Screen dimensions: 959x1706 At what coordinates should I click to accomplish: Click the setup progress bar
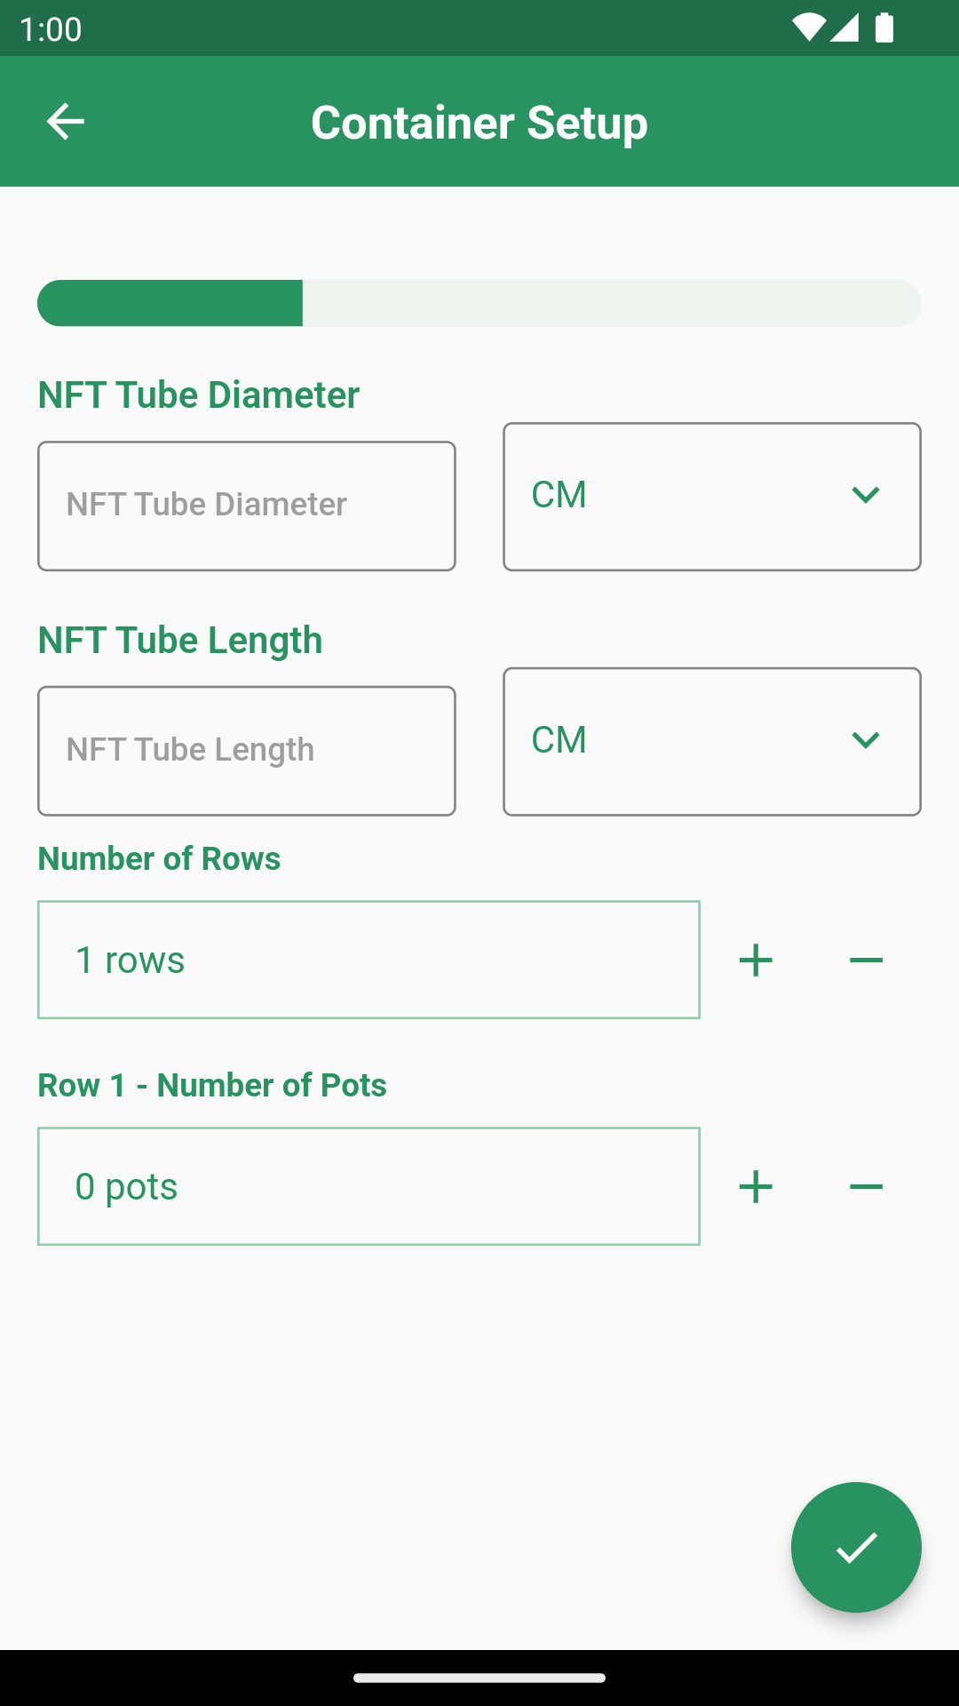click(x=479, y=303)
